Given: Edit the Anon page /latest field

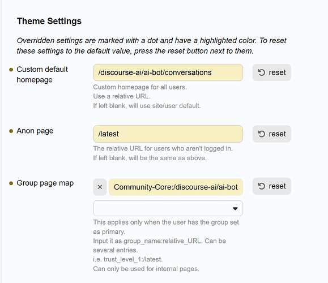Looking at the screenshot, I should [x=168, y=134].
